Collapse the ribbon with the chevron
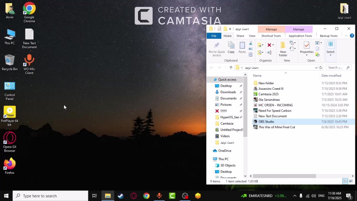Viewport: 357px width, 201px height. point(346,36)
